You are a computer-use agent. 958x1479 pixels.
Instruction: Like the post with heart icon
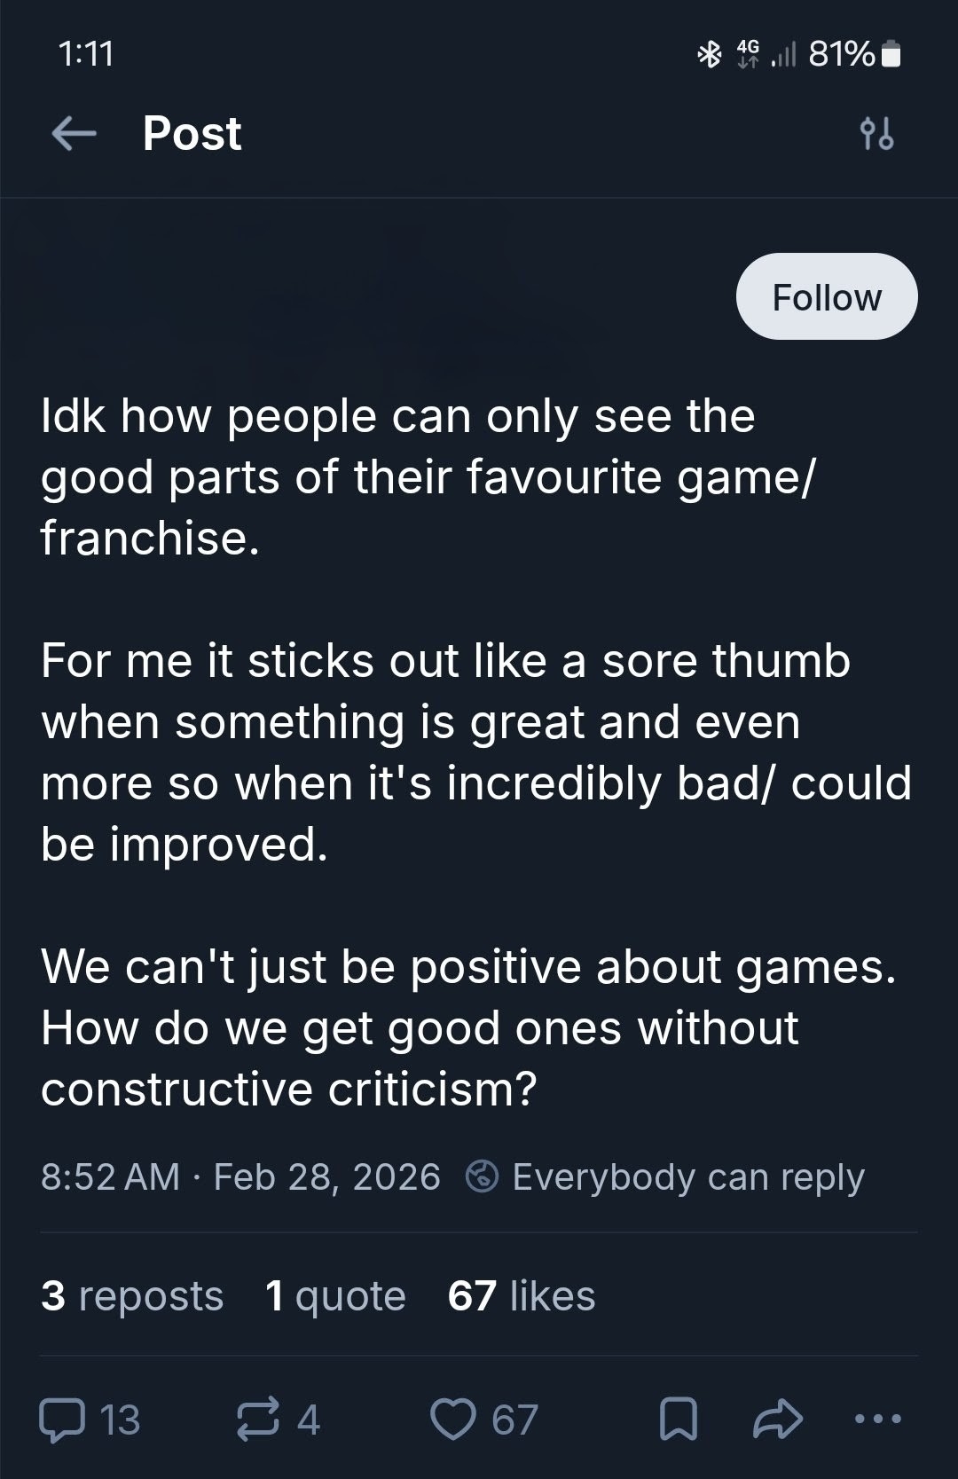click(452, 1419)
